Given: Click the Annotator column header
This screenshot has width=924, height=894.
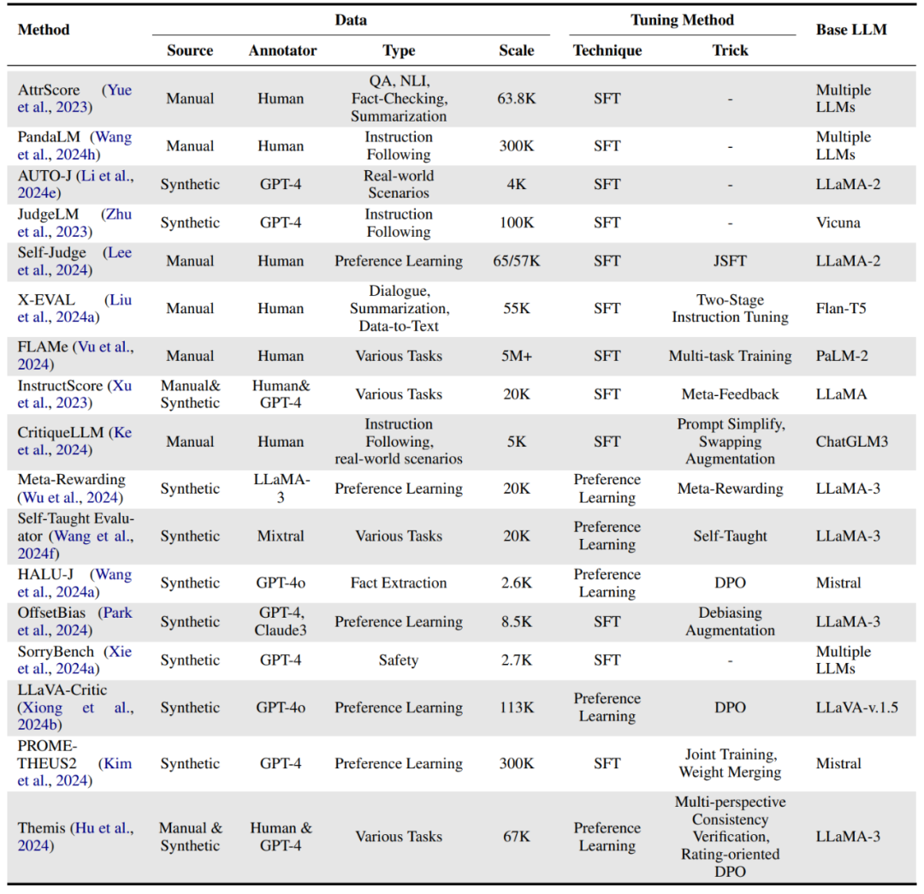Looking at the screenshot, I should (x=282, y=50).
